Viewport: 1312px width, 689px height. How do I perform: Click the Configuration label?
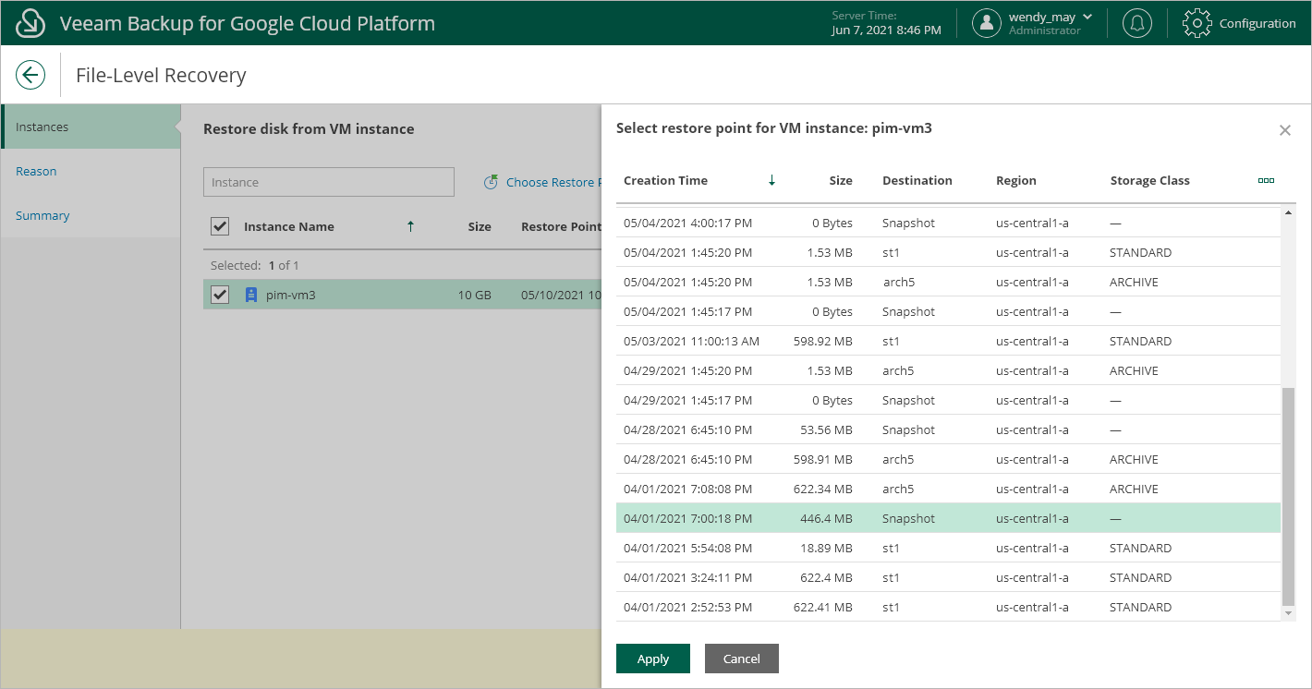(x=1257, y=23)
